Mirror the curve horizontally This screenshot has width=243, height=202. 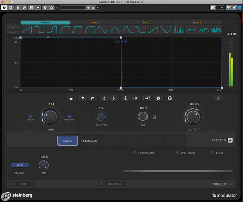pyautogui.click(x=135, y=98)
